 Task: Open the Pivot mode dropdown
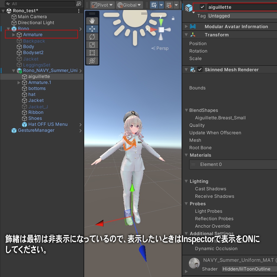(x=102, y=5)
